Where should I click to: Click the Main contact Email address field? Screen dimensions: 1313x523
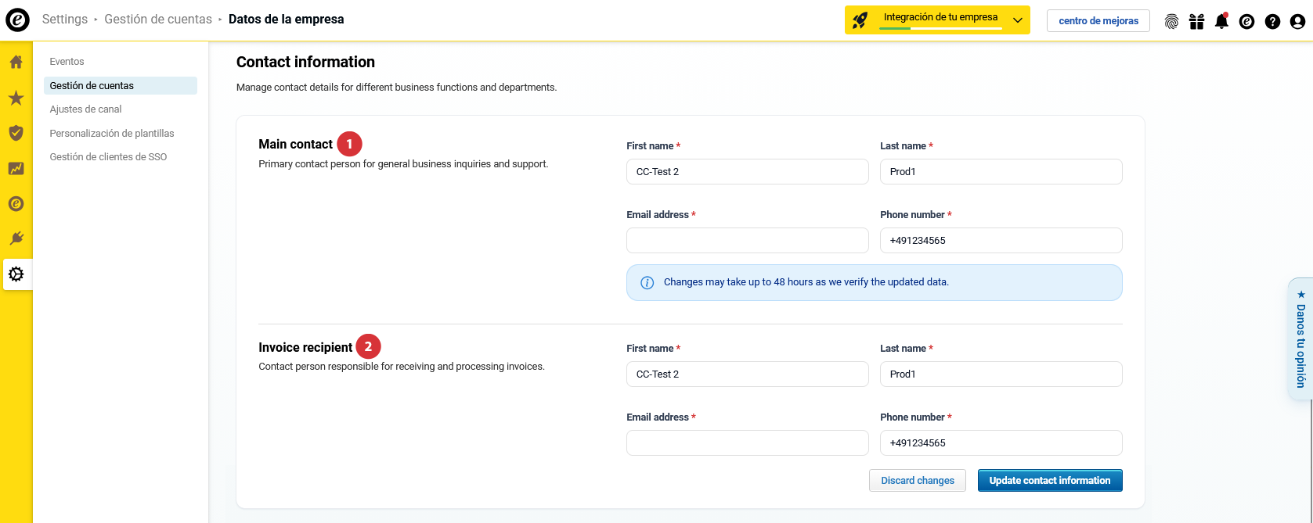point(747,241)
